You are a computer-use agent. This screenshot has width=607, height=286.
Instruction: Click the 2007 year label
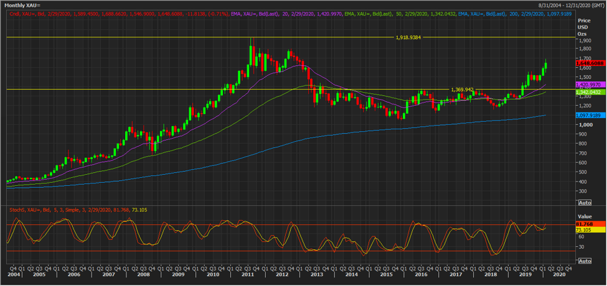pos(108,274)
